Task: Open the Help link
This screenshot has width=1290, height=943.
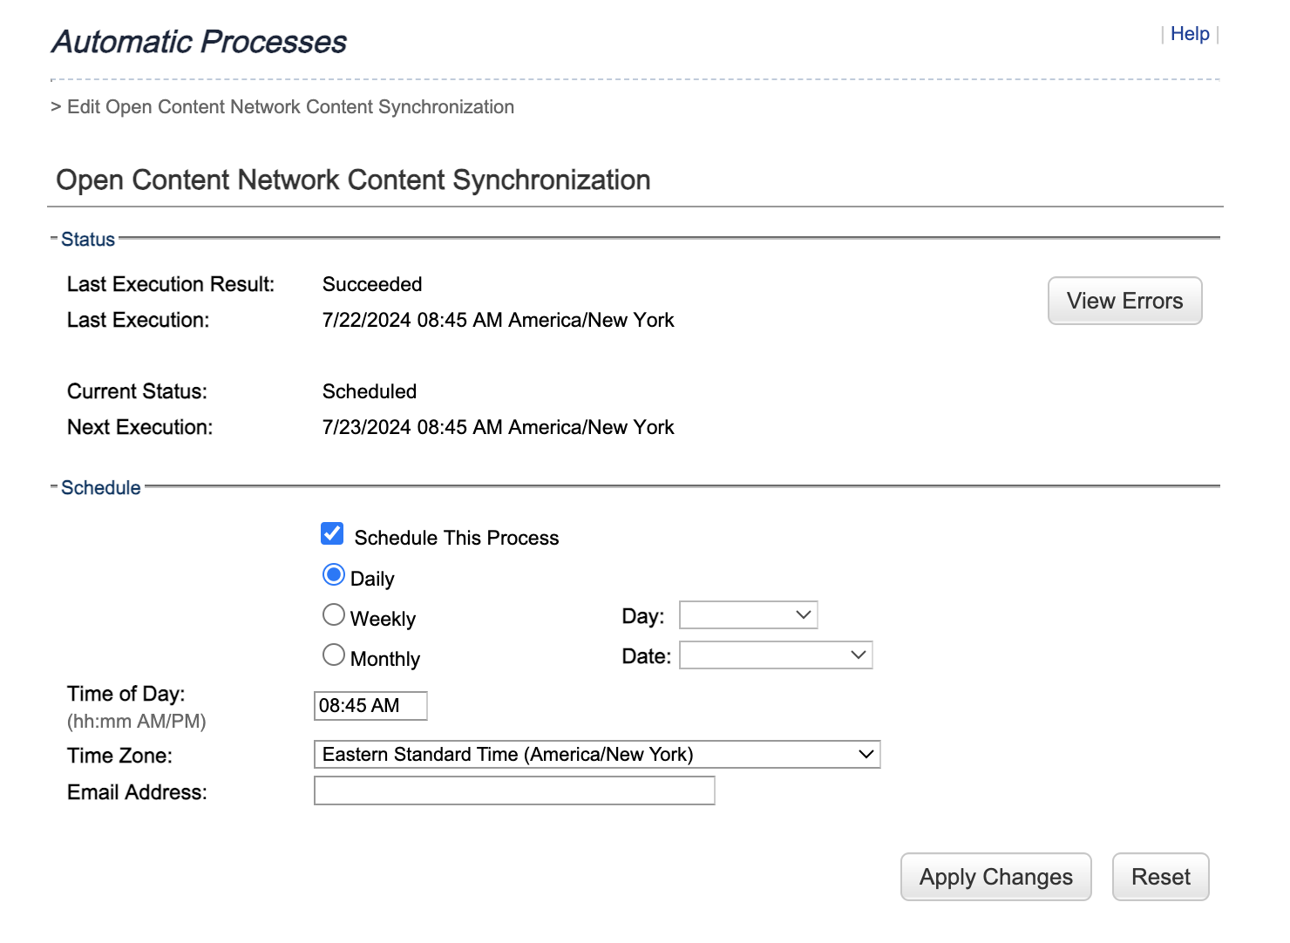Action: (x=1191, y=33)
